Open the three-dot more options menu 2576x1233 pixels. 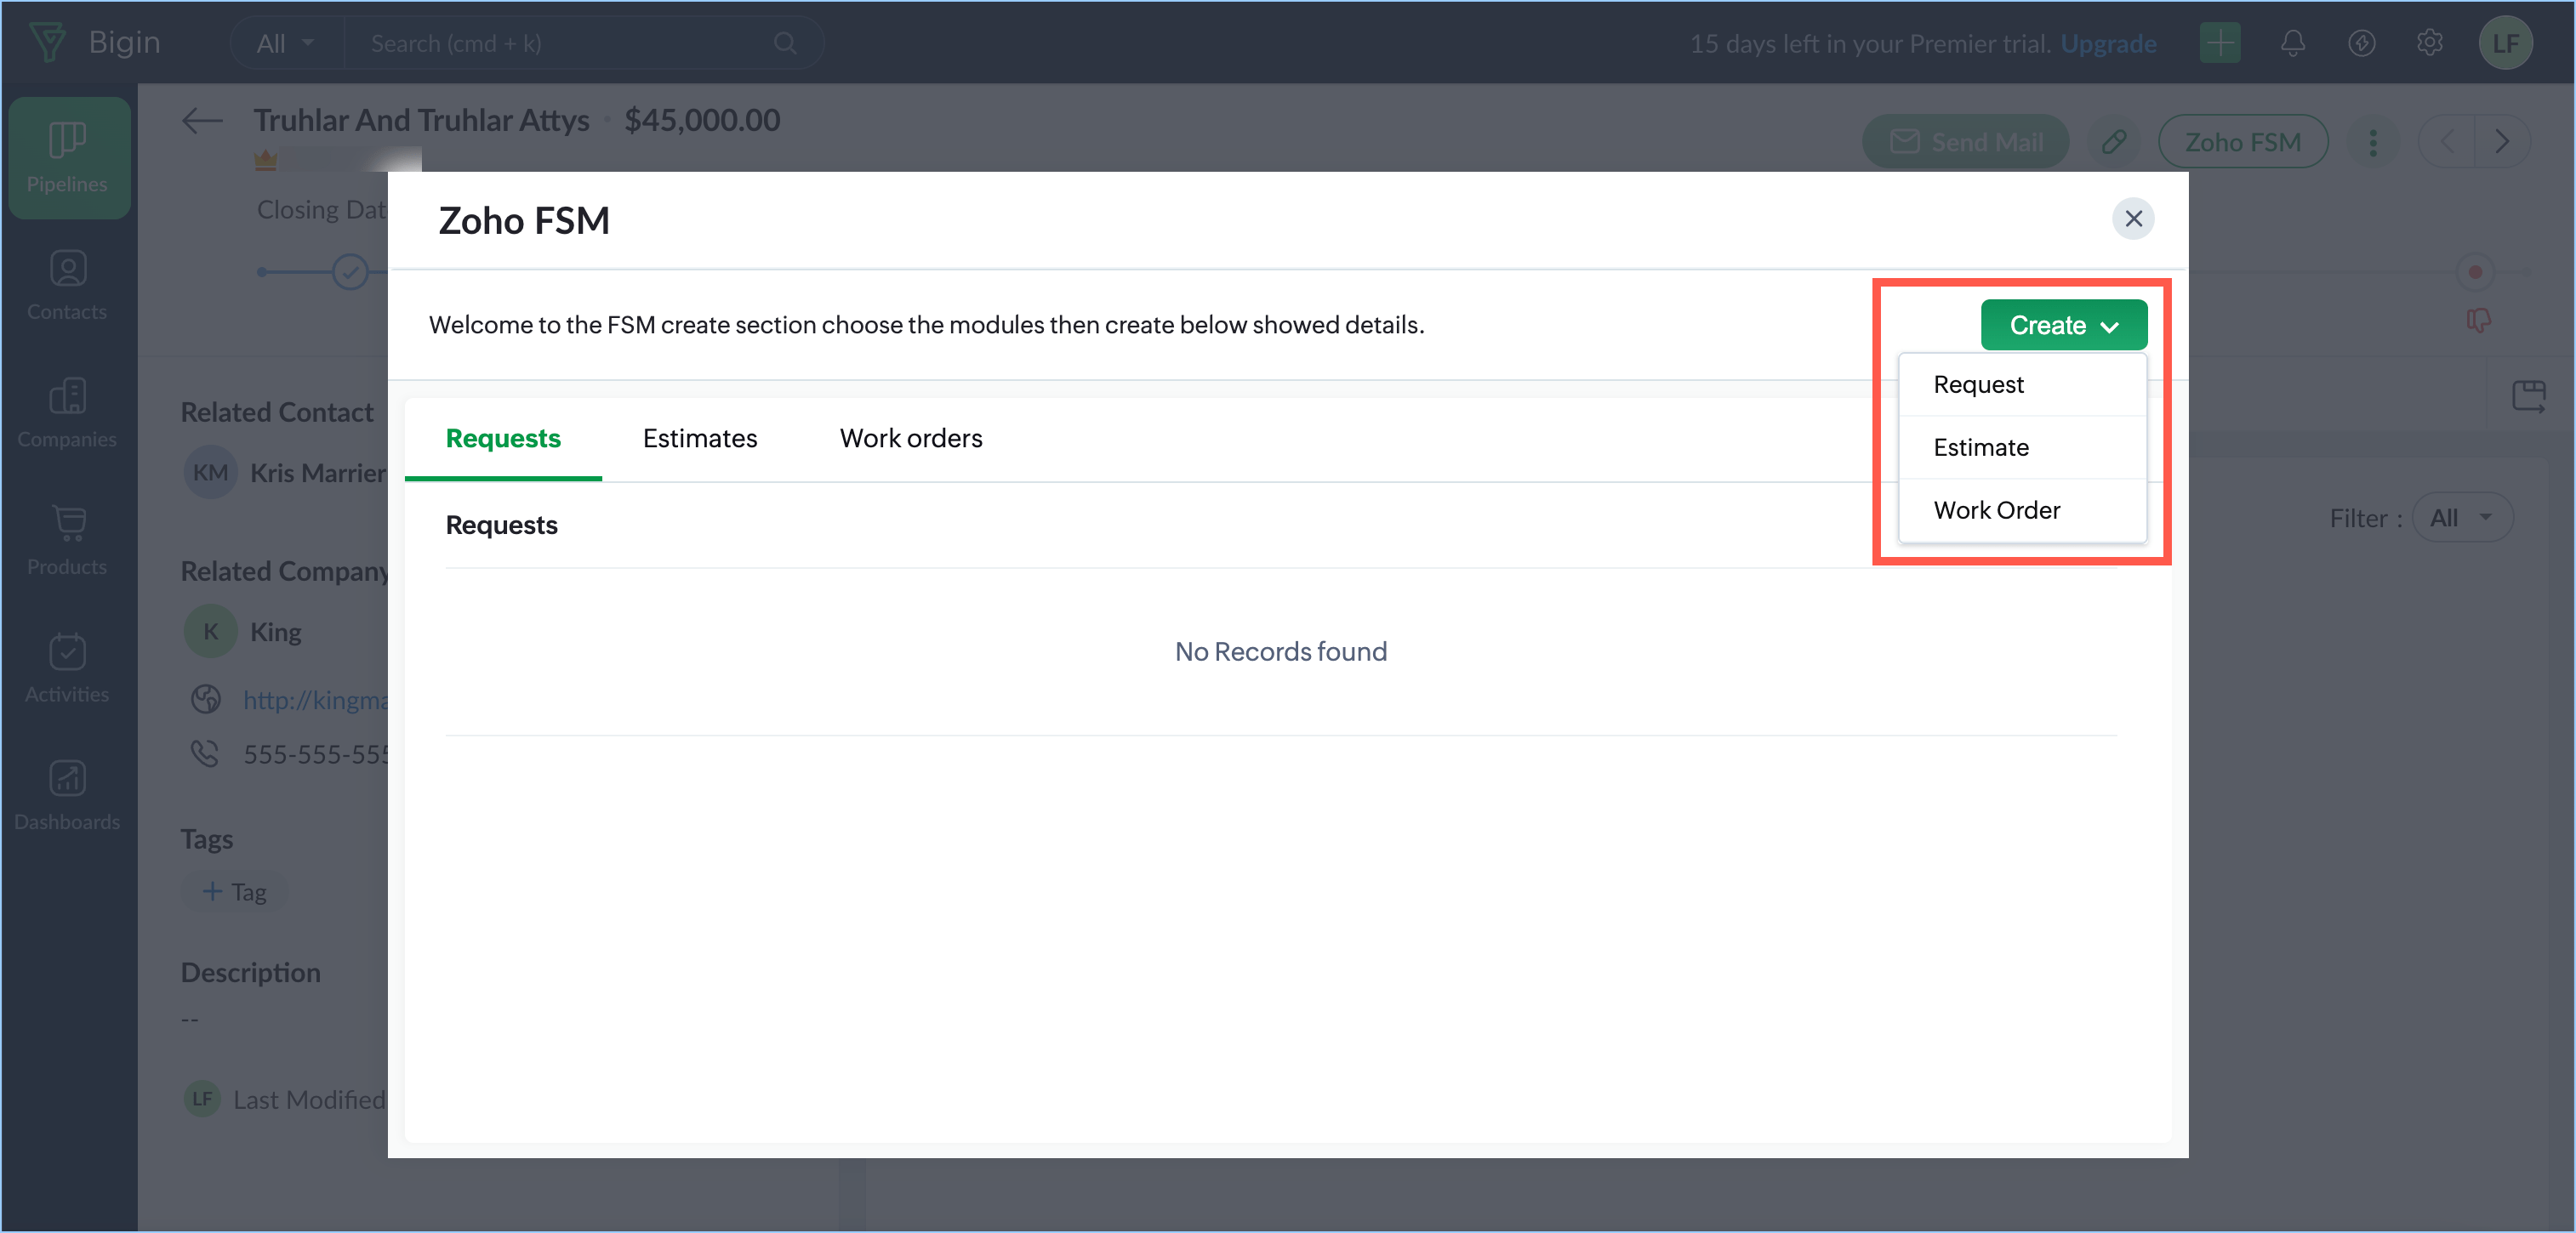click(x=2373, y=142)
